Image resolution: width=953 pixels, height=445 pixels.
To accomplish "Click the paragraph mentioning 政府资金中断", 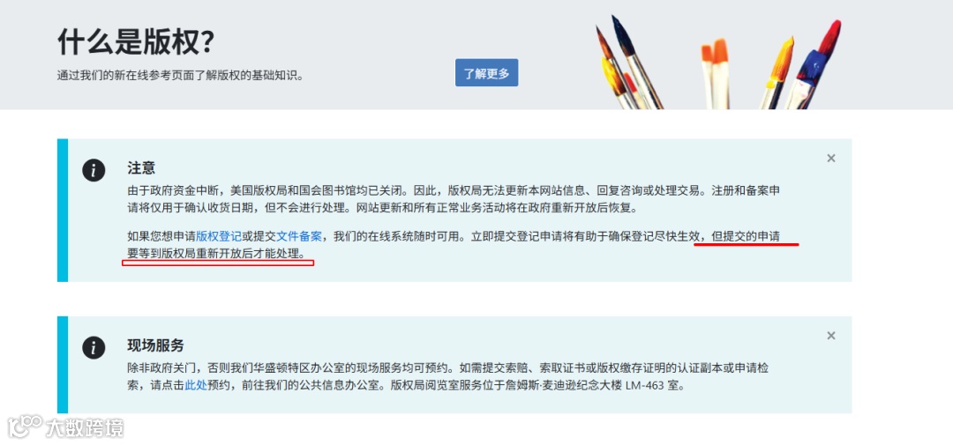I will [x=454, y=198].
